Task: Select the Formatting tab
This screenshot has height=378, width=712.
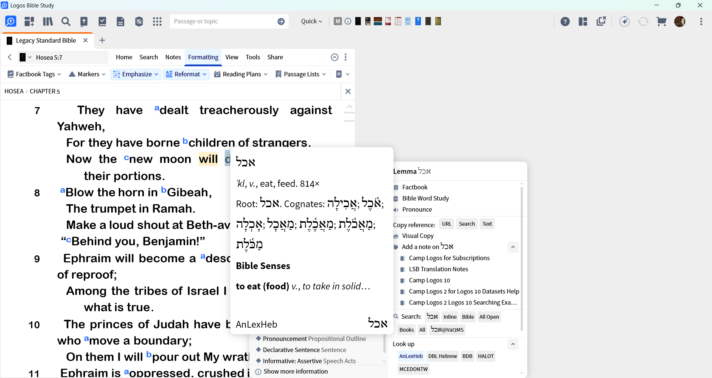Action: coord(203,57)
